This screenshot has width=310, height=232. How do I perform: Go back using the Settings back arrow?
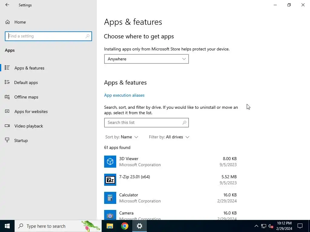click(7, 5)
